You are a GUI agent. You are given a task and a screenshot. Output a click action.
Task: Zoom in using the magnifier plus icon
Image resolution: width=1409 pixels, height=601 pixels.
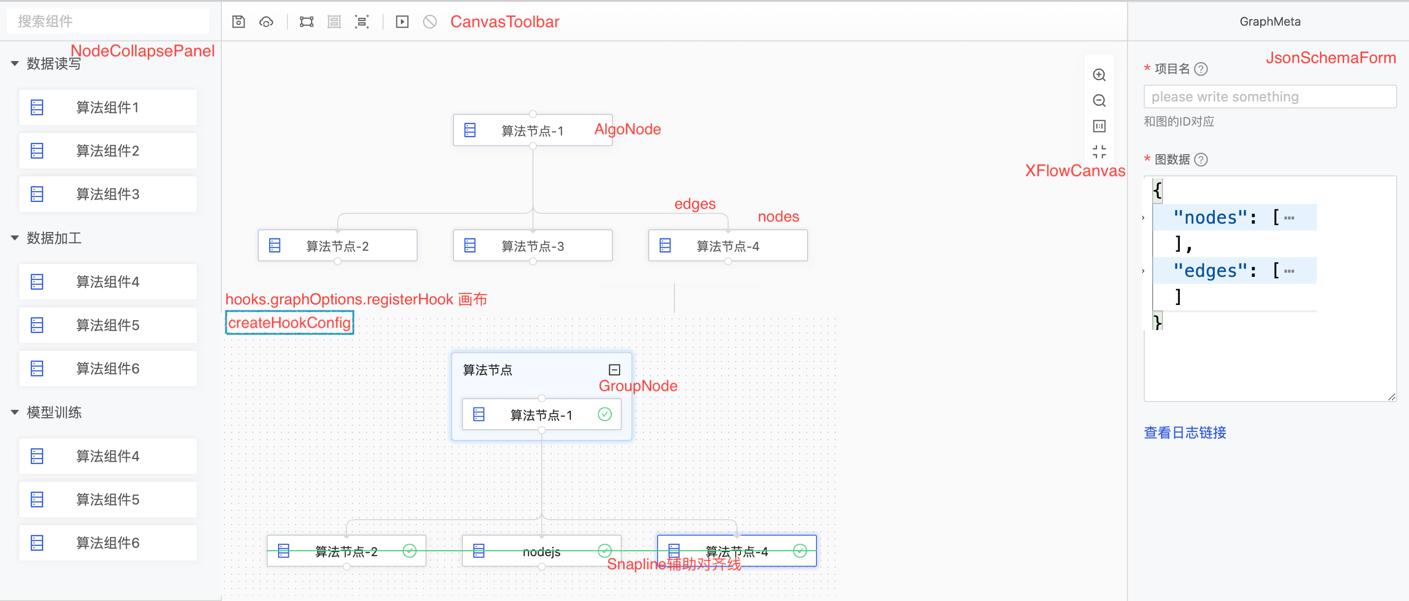click(1099, 75)
